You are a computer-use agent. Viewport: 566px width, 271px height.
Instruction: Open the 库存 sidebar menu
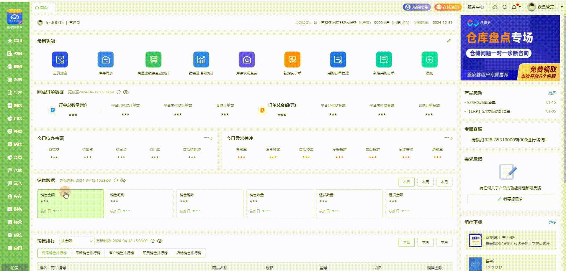click(x=15, y=196)
